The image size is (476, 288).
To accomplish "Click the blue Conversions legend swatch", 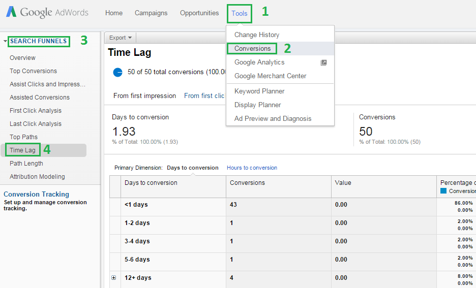I will pyautogui.click(x=443, y=191).
